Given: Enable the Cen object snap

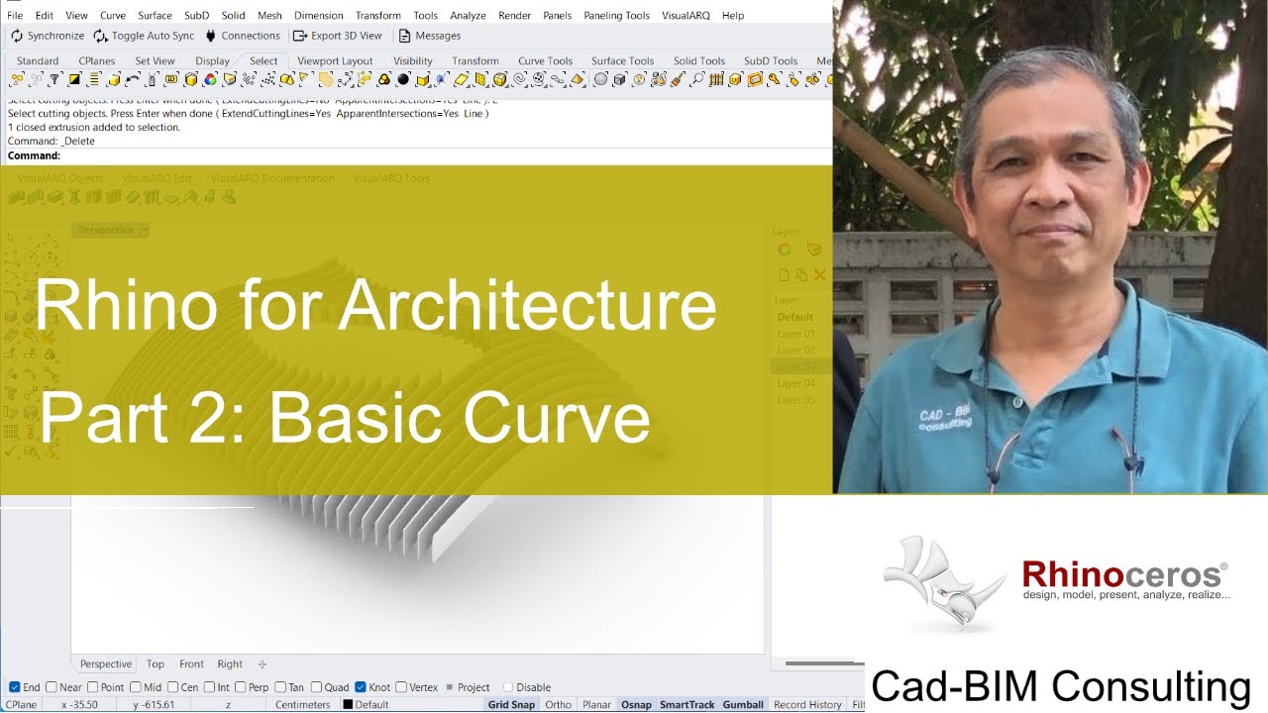Looking at the screenshot, I should [172, 687].
